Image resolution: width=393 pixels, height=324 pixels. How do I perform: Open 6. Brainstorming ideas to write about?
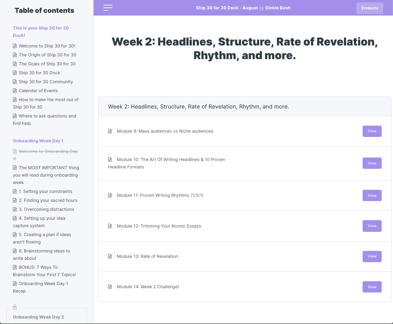pos(41,254)
